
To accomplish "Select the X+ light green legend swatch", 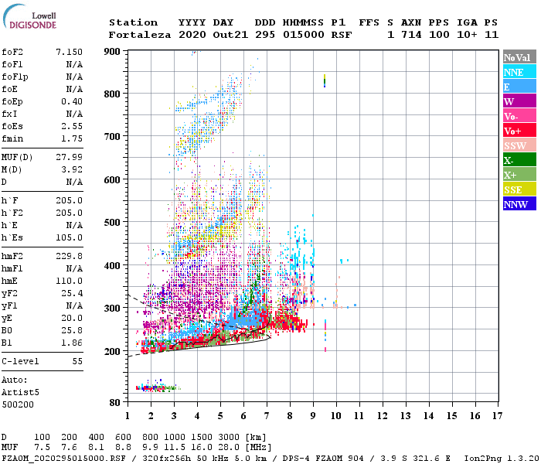I will tap(519, 175).
